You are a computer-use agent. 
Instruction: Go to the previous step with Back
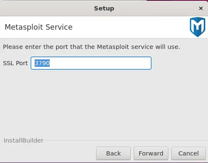[113, 153]
